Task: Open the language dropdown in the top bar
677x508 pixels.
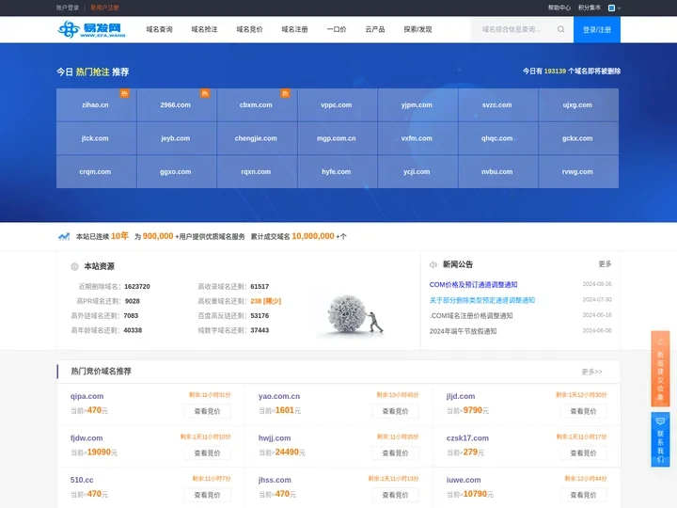Action: pyautogui.click(x=614, y=8)
